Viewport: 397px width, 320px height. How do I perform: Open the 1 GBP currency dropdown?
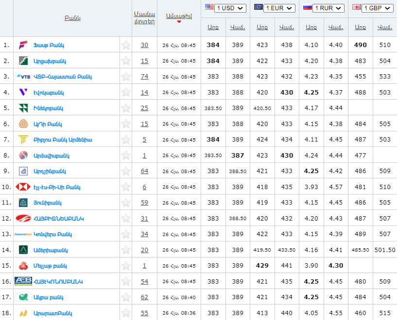click(378, 8)
